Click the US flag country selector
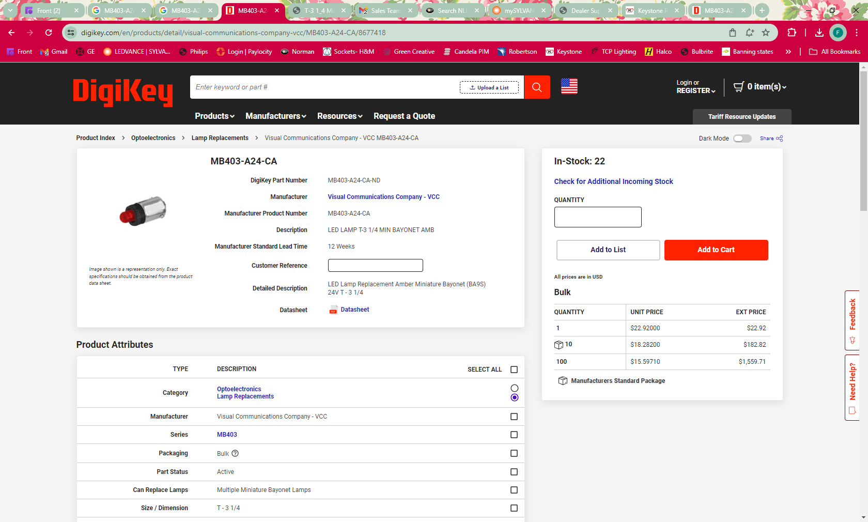The image size is (868, 522). 569,86
